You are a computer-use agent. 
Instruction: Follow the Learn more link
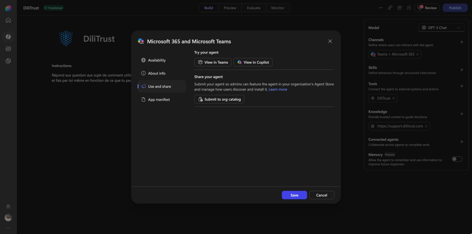(278, 89)
